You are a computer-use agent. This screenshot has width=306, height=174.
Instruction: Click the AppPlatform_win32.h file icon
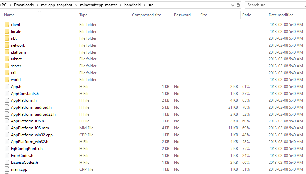[x=7, y=141]
